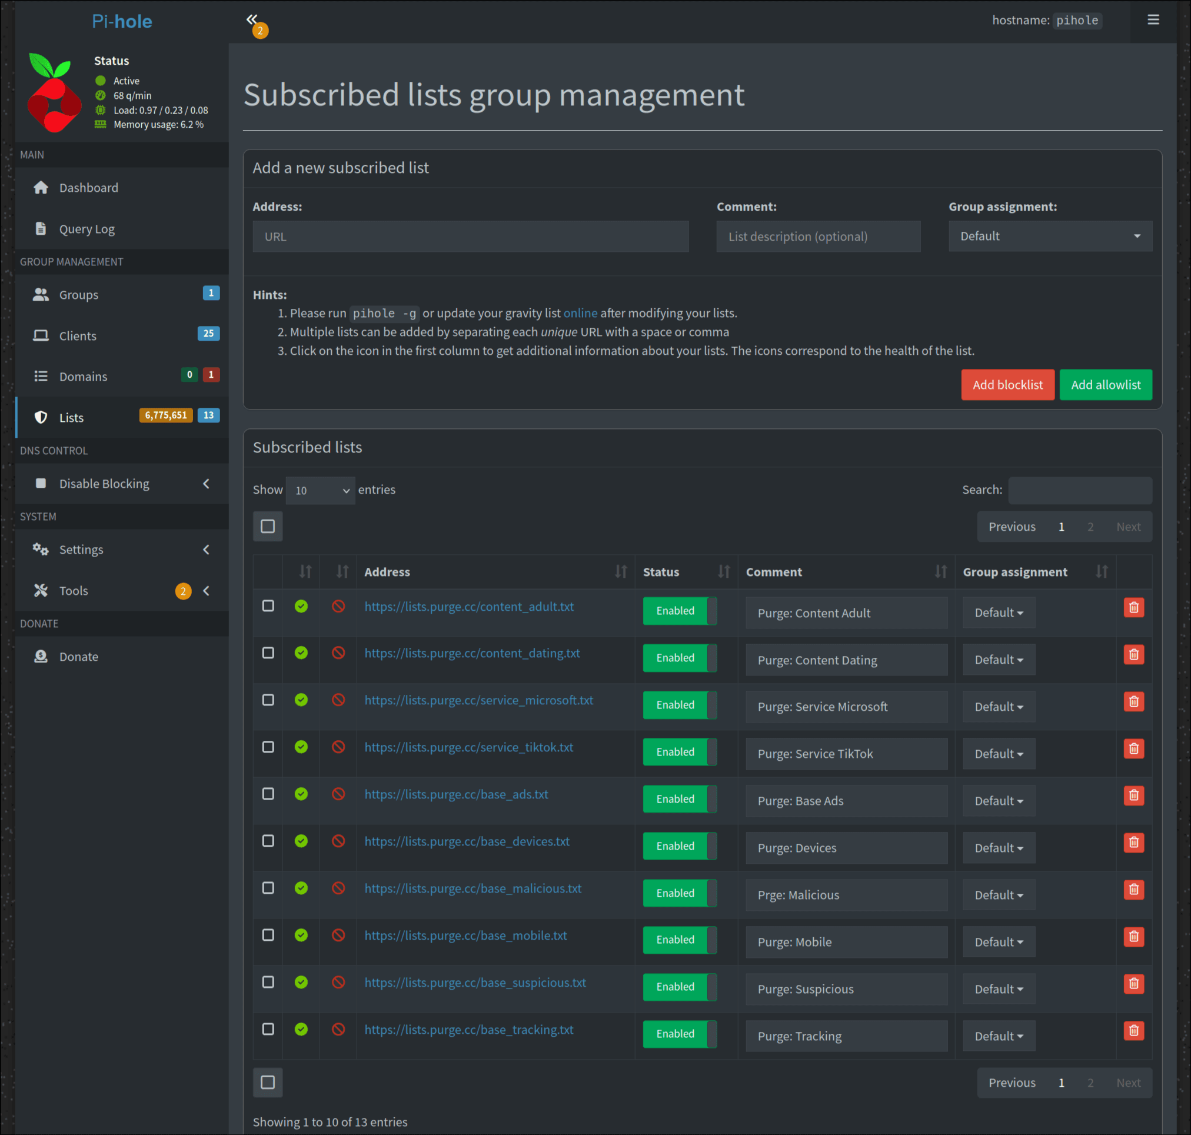Open Disable Blocking menu
This screenshot has width=1191, height=1135.
click(x=104, y=484)
